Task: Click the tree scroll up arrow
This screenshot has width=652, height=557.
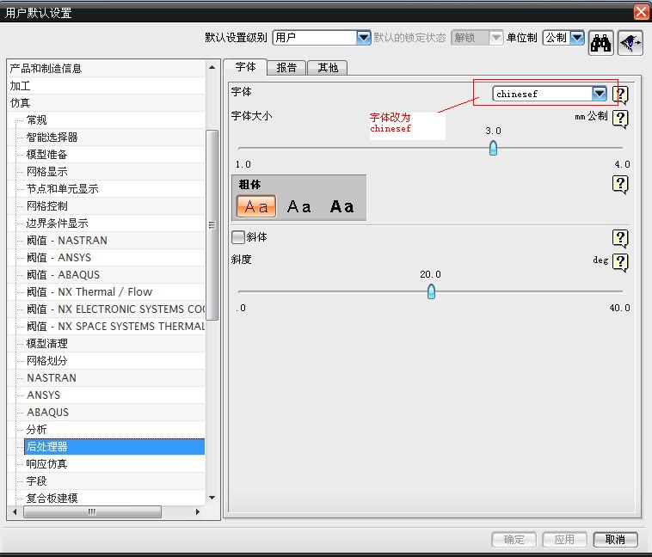Action: tap(212, 67)
